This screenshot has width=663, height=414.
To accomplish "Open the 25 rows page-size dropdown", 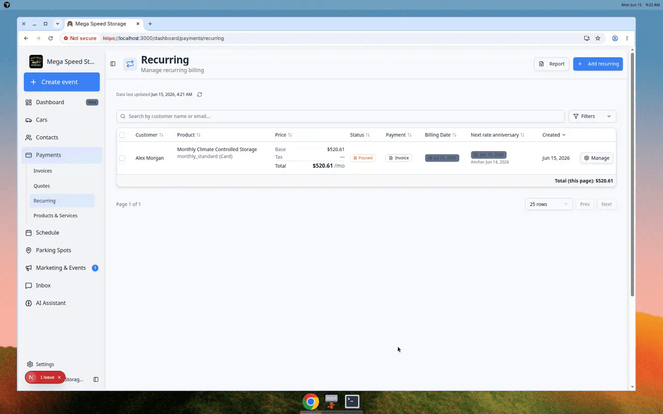I will [x=549, y=204].
